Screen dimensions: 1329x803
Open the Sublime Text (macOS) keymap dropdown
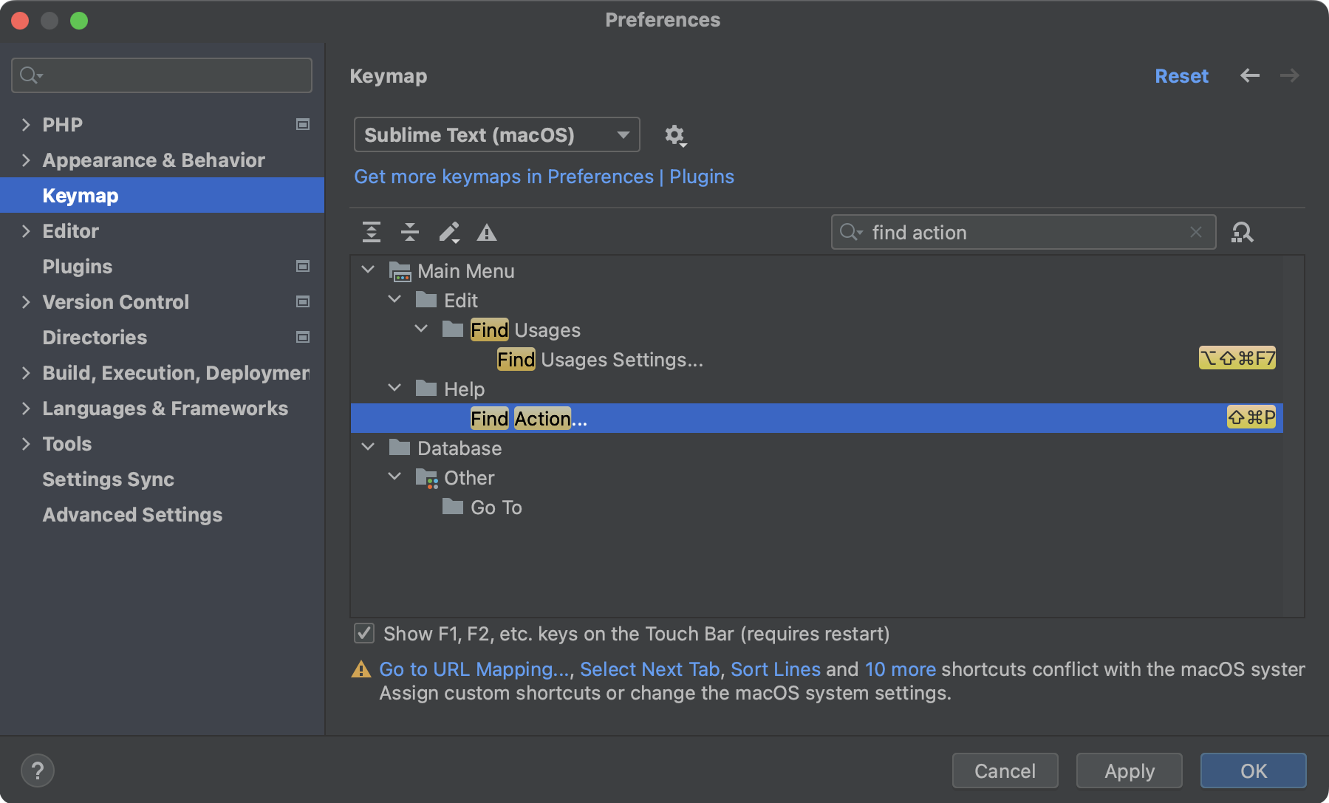click(496, 135)
